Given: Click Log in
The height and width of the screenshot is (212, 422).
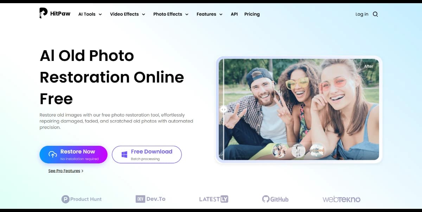Looking at the screenshot, I should [362, 14].
